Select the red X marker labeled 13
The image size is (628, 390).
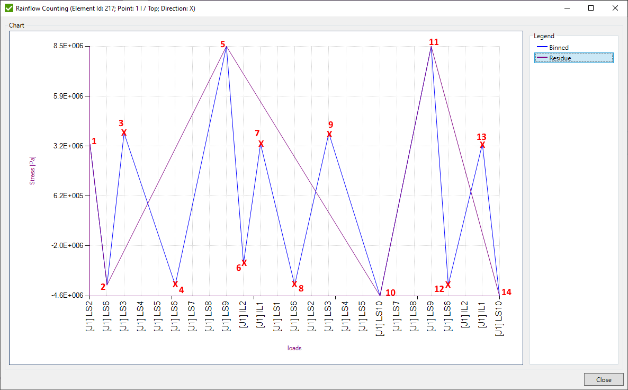coord(482,145)
